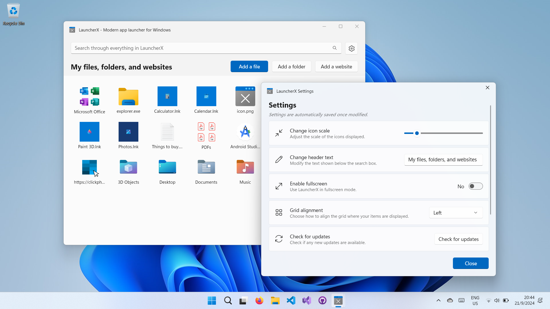
Task: Focus the Search through everything in LauncherX box
Action: 206,48
